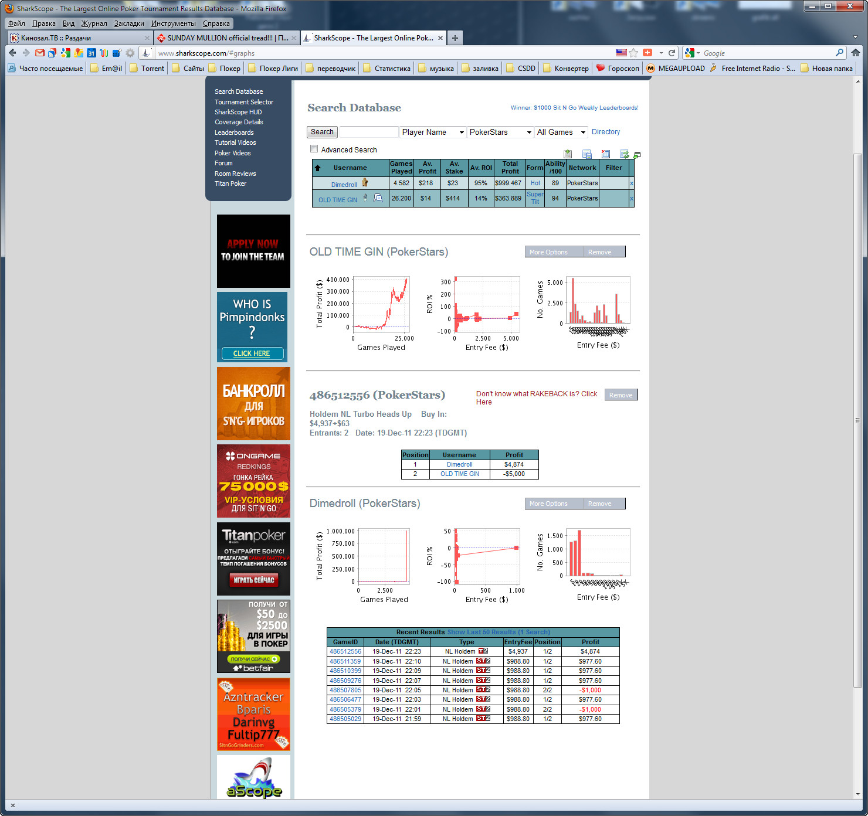The width and height of the screenshot is (868, 816).
Task: Click the chat bubble icon next to OLD TIME GIN
Action: coord(378,198)
